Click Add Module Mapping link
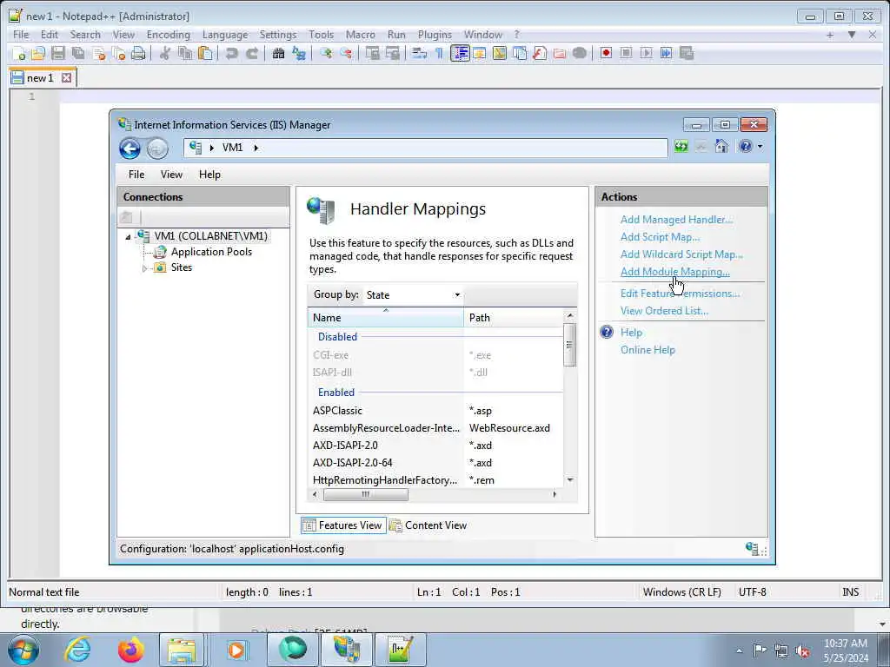890x667 pixels. point(674,272)
